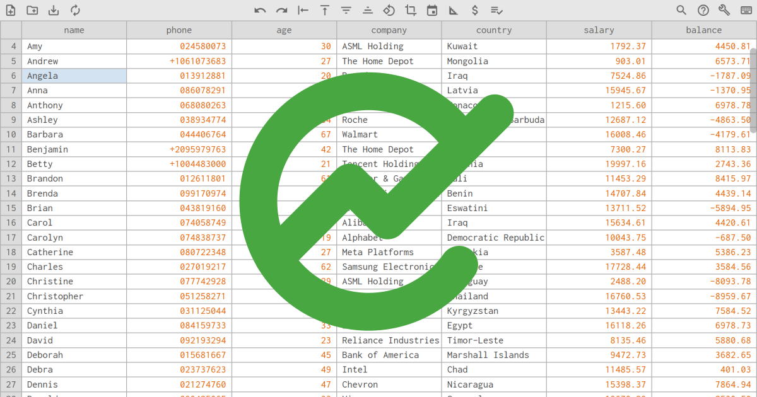Apply the dollar currency format
Screen dimensions: 757x397
tap(475, 10)
